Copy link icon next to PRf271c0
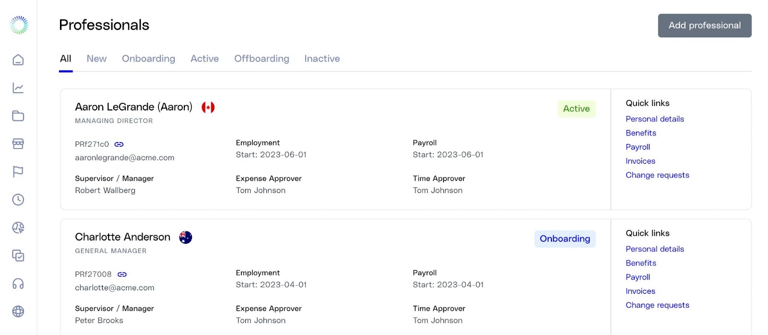 [x=119, y=144]
